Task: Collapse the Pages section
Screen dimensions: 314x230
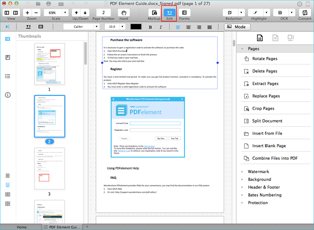Action: tap(242, 49)
